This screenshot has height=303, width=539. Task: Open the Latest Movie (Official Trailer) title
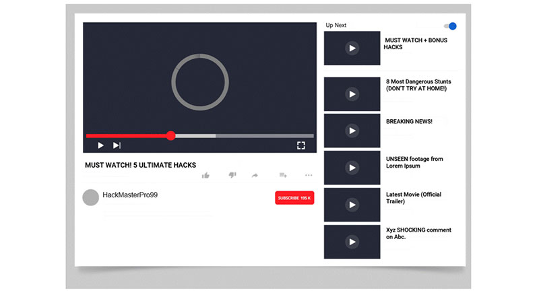point(414,198)
